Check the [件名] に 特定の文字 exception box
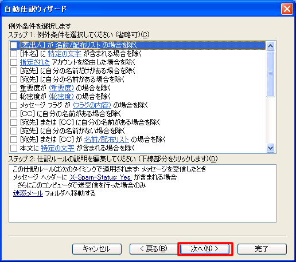This screenshot has height=262, width=296. (x=14, y=54)
